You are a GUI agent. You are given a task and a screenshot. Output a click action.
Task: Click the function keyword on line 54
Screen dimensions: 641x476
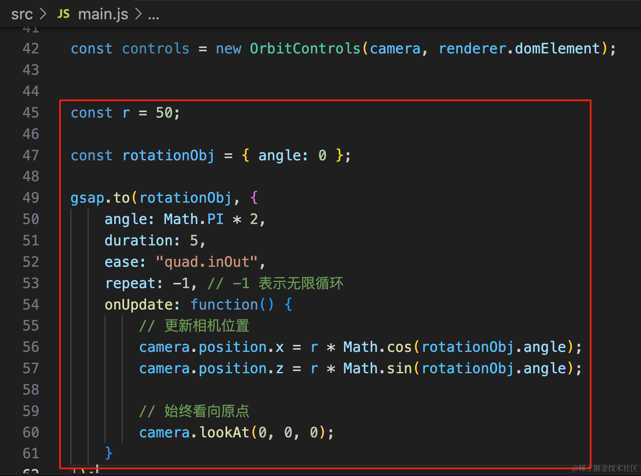point(224,305)
